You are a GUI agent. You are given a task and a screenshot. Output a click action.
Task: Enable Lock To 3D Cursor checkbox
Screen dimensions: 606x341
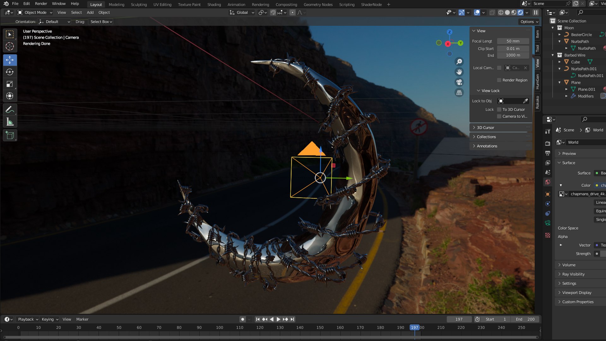pyautogui.click(x=499, y=110)
